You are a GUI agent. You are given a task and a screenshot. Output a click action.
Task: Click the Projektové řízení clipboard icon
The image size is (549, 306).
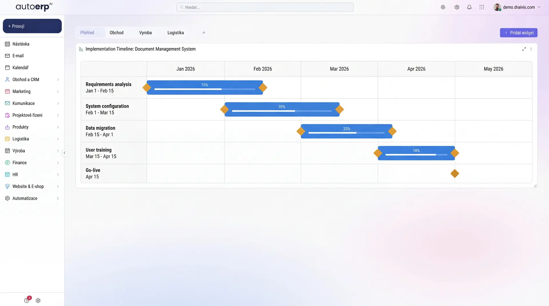[x=7, y=115]
